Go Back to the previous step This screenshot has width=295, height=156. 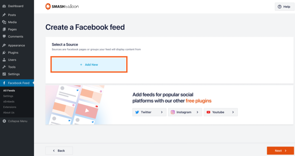pyautogui.click(x=59, y=151)
